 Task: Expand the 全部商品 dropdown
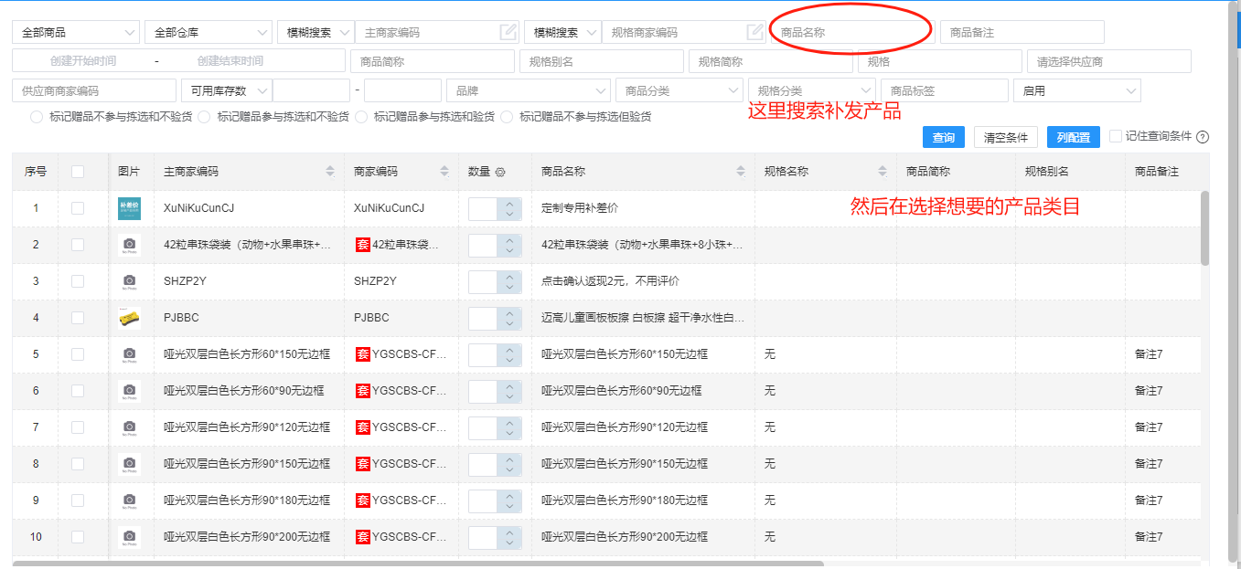(76, 33)
